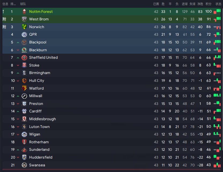This screenshot has width=223, height=172.
Task: Click the 状态 form column header
Action: point(218,4)
